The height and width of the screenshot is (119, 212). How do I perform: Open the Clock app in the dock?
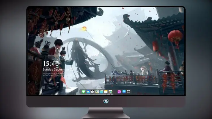tap(92, 92)
